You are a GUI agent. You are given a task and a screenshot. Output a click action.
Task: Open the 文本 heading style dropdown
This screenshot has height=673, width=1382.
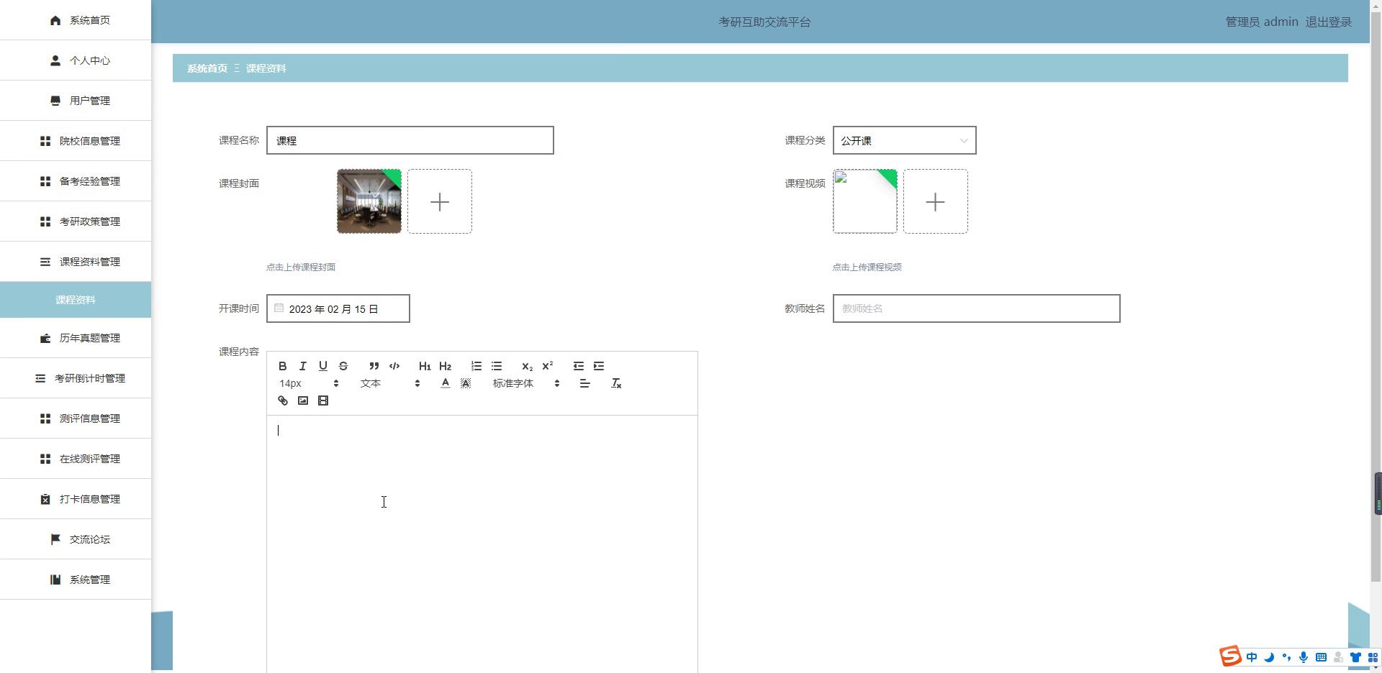tap(390, 383)
